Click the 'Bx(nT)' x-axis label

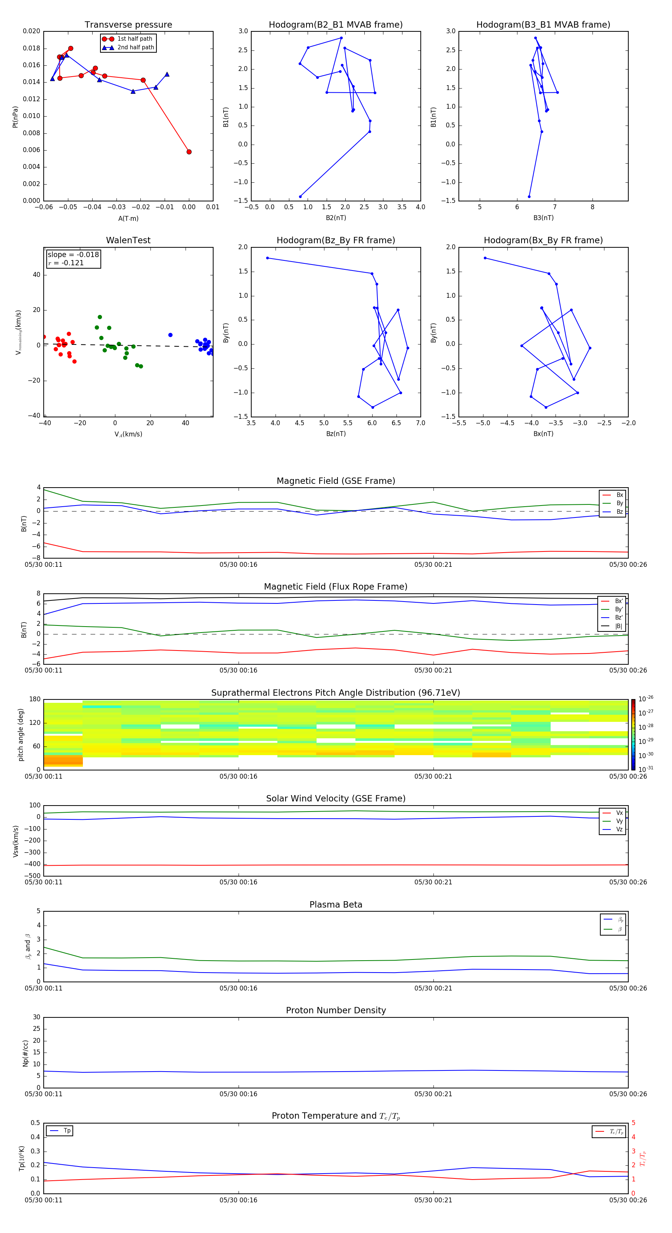543,434
